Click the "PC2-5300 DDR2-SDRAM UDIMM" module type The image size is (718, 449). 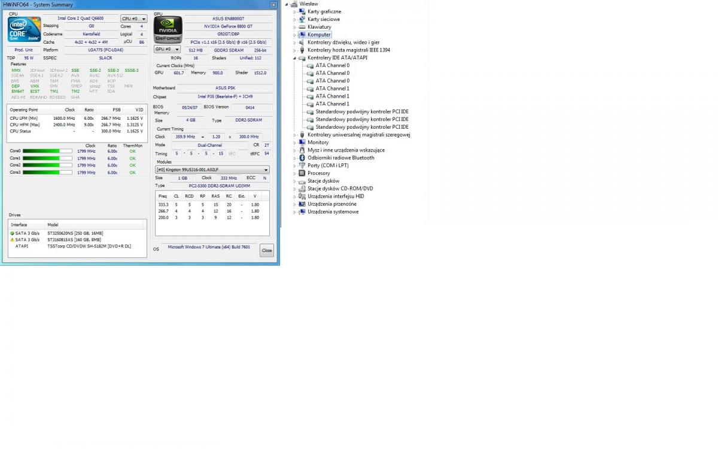click(219, 186)
